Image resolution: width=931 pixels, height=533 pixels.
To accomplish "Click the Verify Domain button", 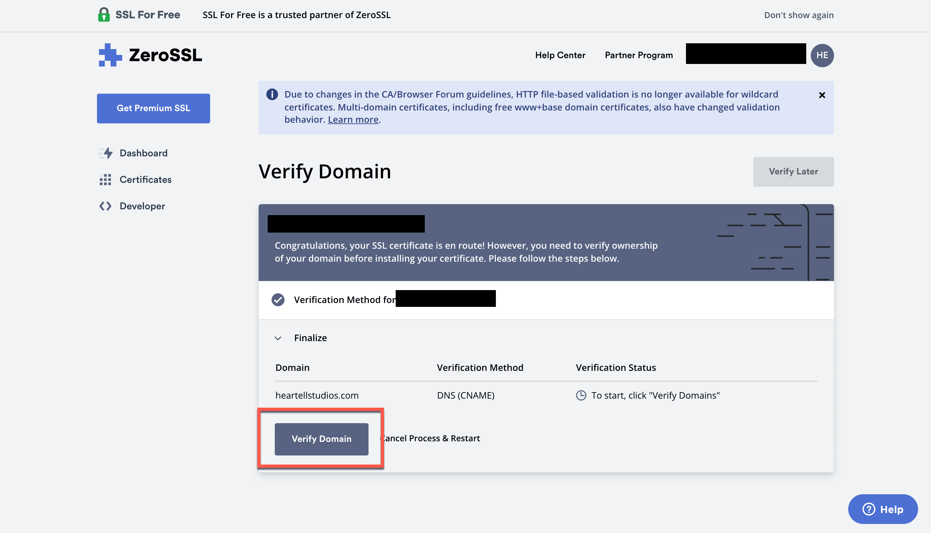I will (x=321, y=439).
